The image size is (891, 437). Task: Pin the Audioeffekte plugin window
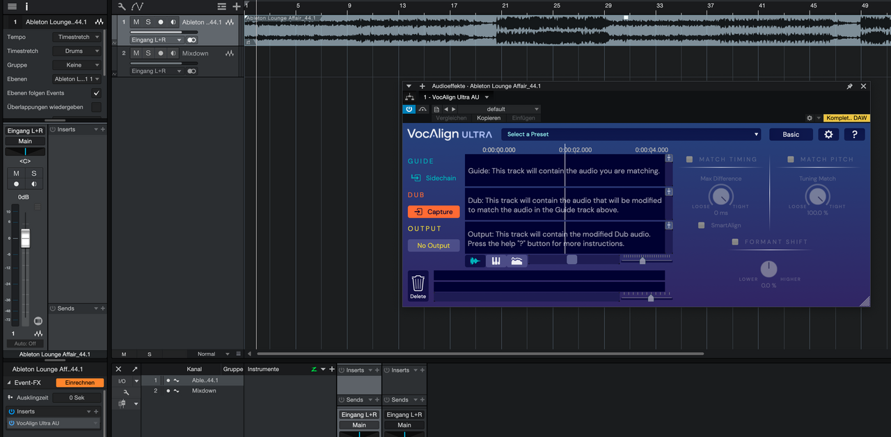click(x=849, y=86)
